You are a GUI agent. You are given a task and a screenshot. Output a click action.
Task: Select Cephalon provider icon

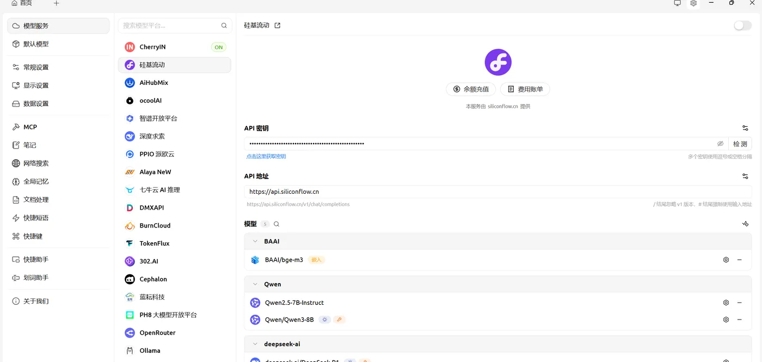coord(130,279)
